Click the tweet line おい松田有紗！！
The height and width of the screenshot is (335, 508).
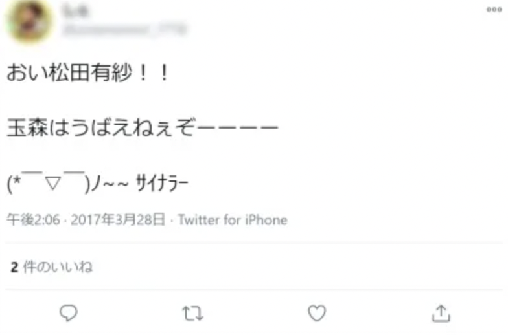[88, 72]
